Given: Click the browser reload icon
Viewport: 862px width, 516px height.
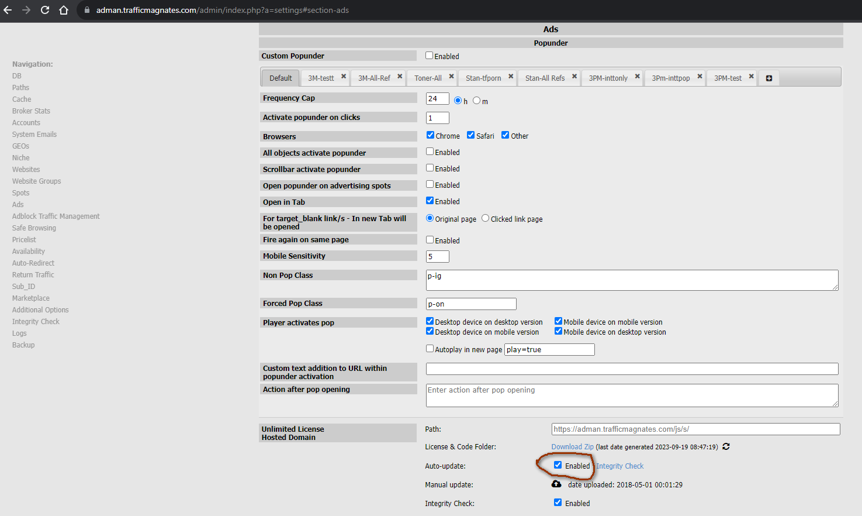Looking at the screenshot, I should click(45, 10).
